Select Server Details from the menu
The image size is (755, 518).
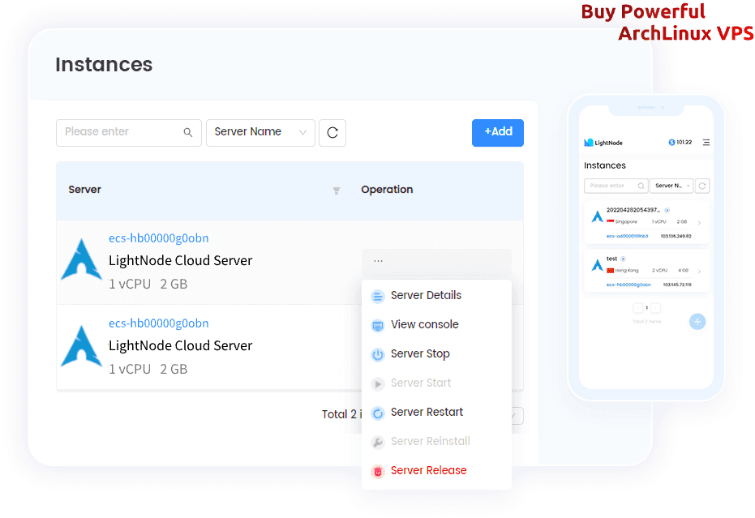pos(426,295)
